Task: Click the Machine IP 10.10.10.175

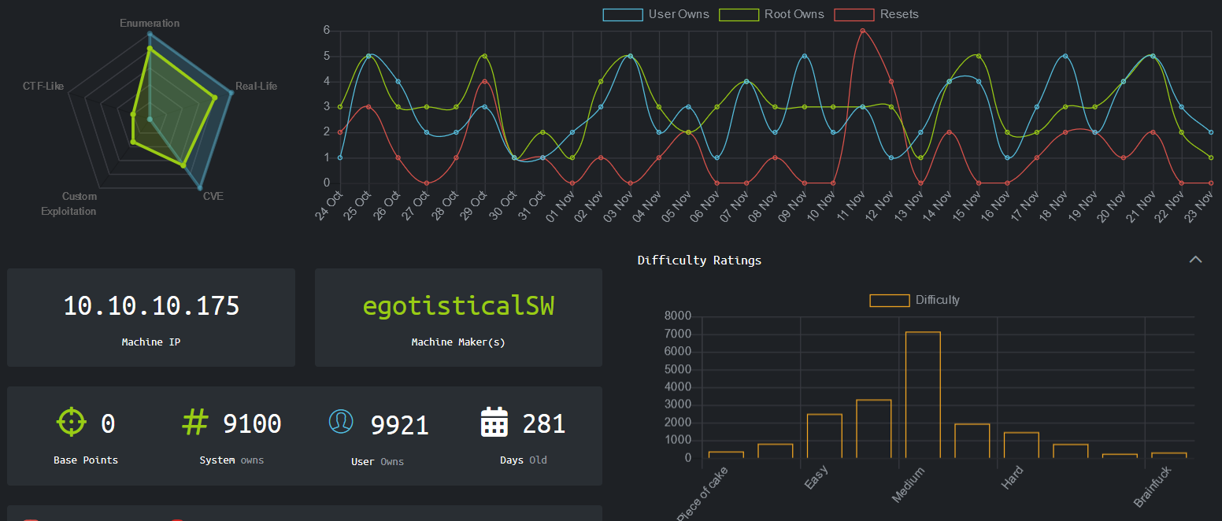Action: (151, 306)
